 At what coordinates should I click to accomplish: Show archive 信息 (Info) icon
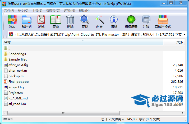(x=114, y=20)
